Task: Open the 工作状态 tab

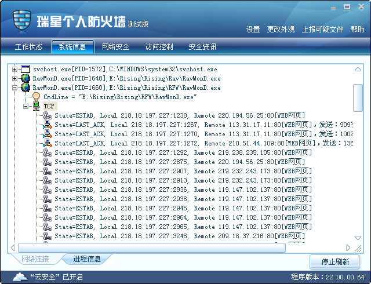Action: point(28,46)
